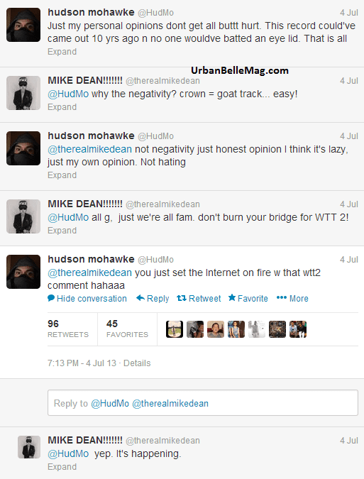Click last retweeter thumbnail avatar

pyautogui.click(x=298, y=329)
